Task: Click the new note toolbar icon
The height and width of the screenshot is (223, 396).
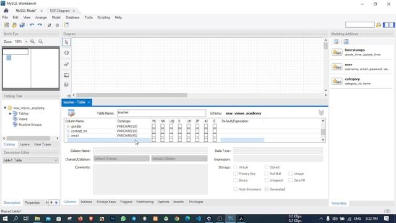Action: click(x=66, y=25)
